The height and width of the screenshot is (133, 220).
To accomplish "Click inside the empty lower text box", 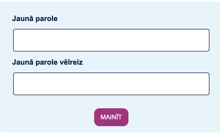I will (111, 84).
